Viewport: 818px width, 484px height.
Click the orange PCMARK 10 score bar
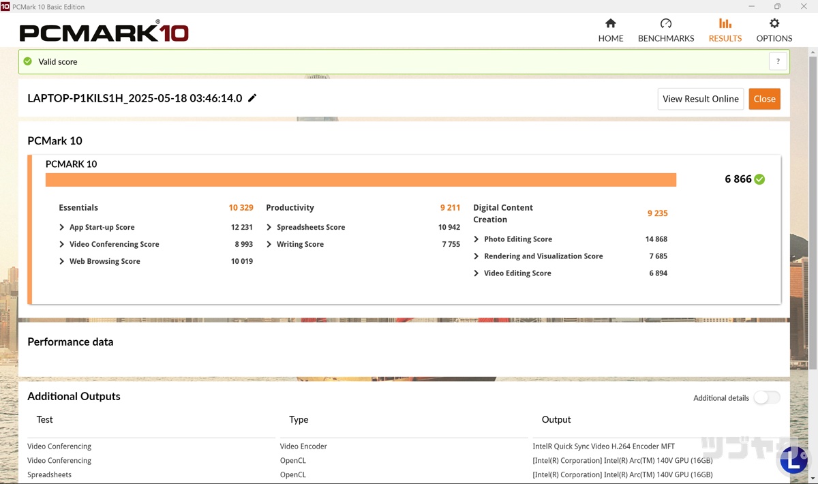click(361, 179)
